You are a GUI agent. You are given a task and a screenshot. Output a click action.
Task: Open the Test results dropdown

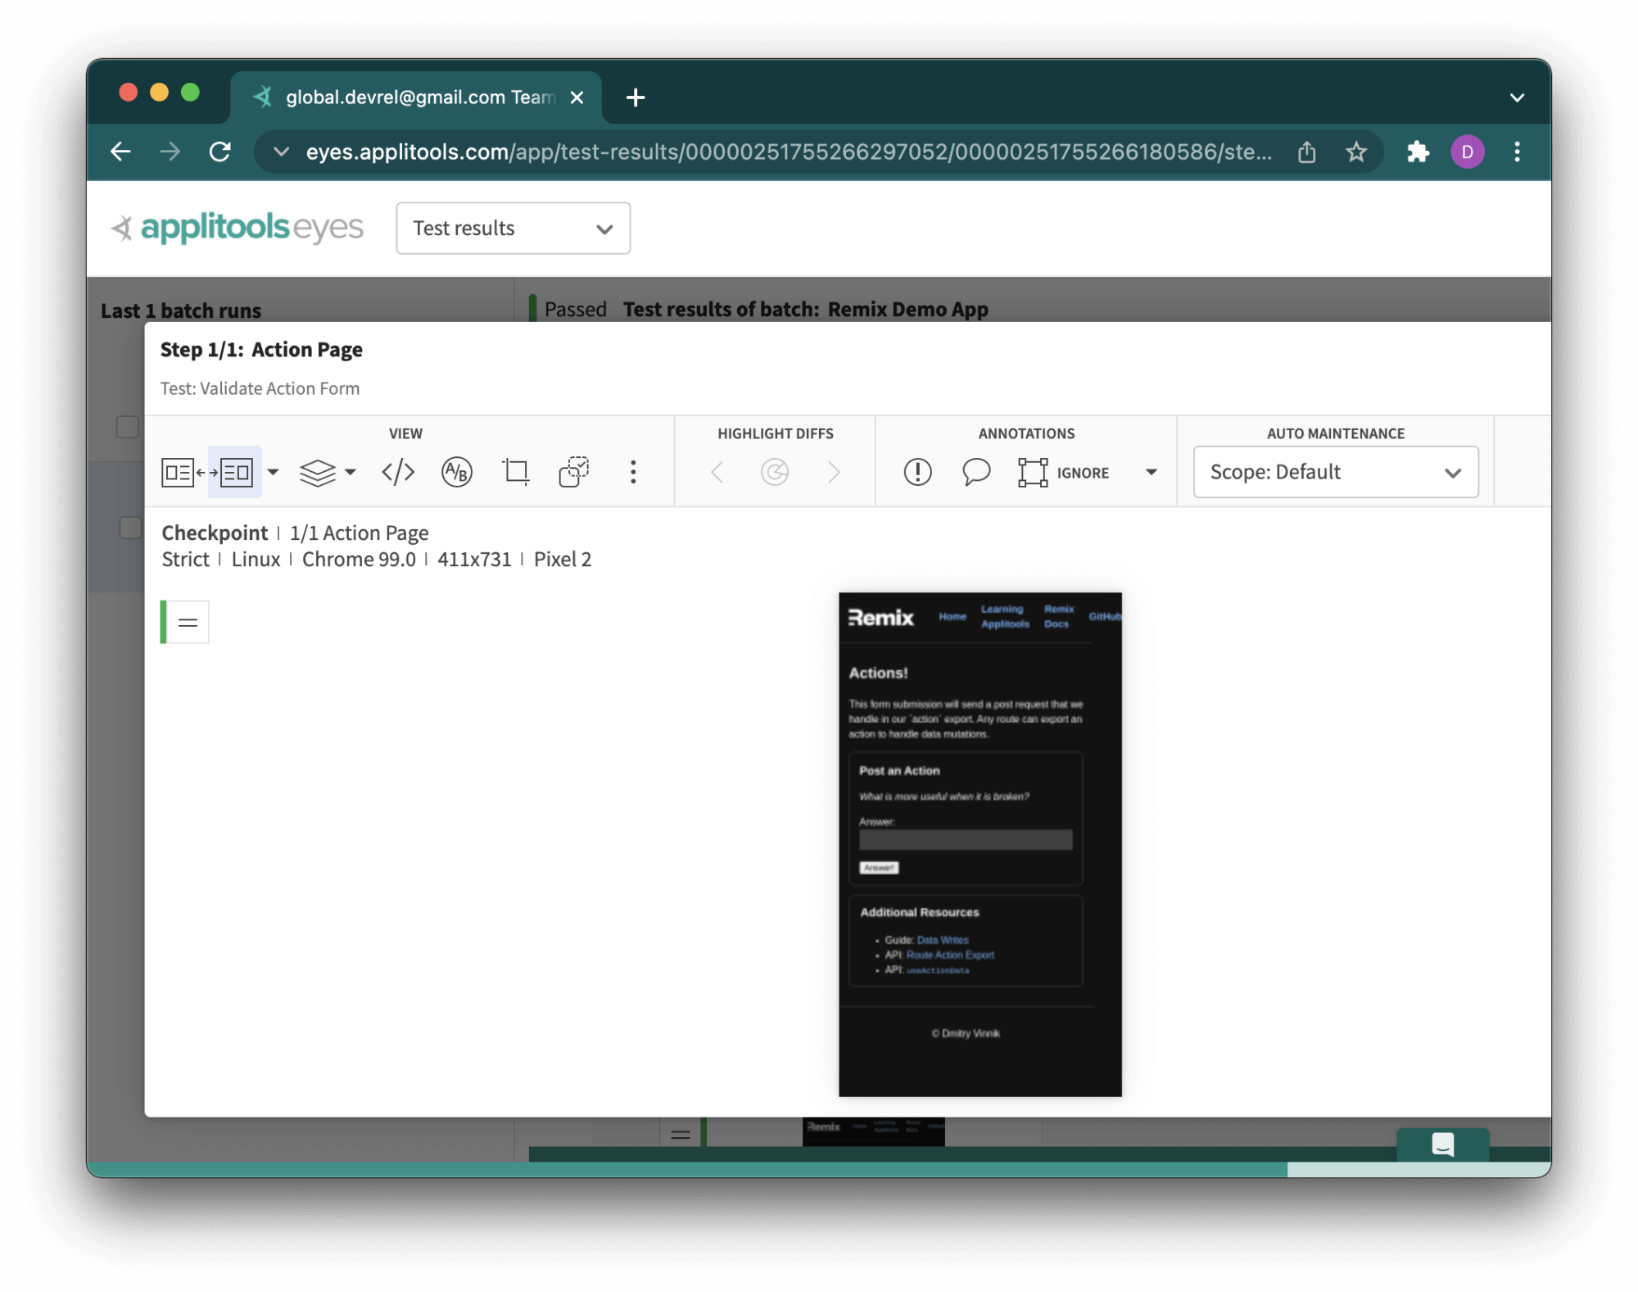coord(514,229)
